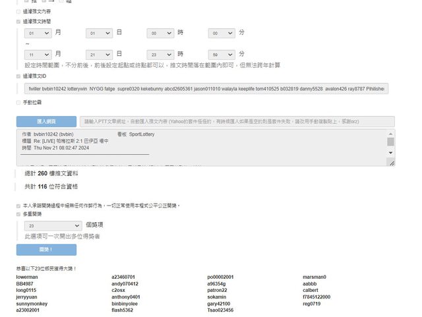Open the start month dropdown
Image resolution: width=422 pixels, height=317 pixels.
click(37, 32)
